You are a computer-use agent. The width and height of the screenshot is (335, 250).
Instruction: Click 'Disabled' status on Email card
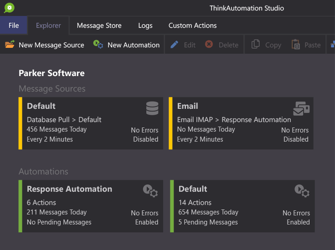pyautogui.click(x=296, y=139)
